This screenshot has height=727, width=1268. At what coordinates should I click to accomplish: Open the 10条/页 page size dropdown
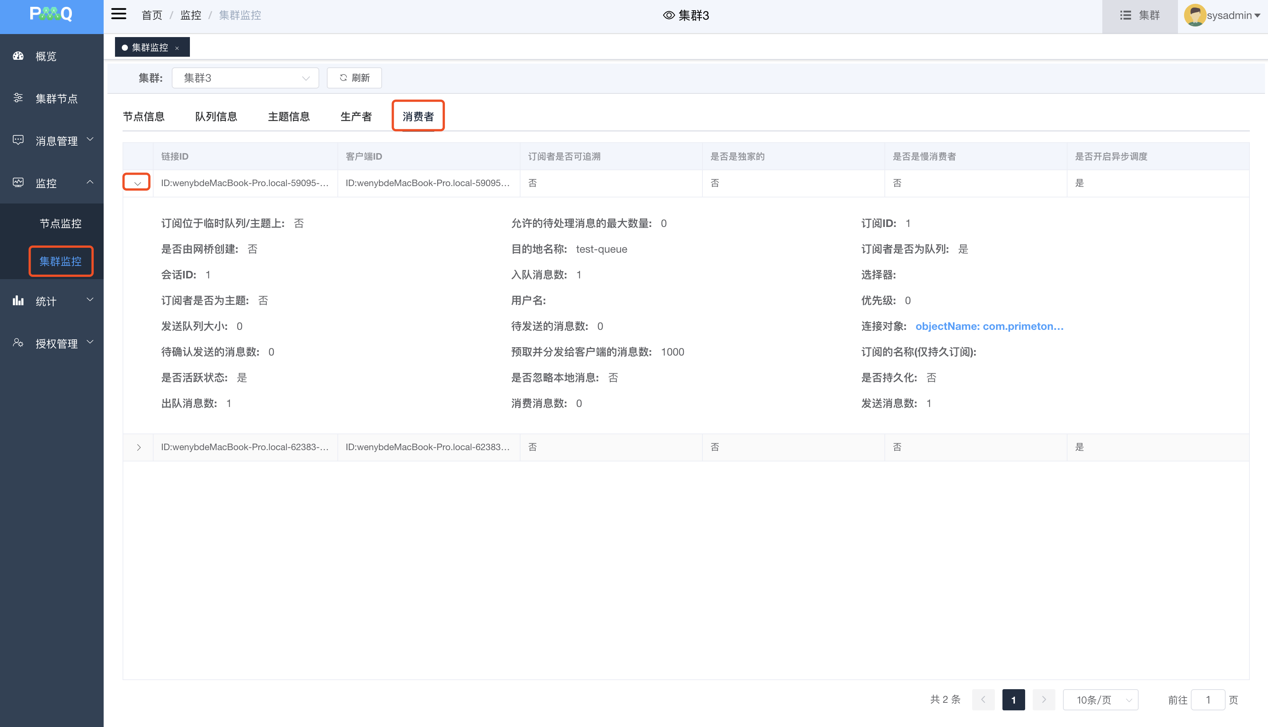(x=1100, y=699)
